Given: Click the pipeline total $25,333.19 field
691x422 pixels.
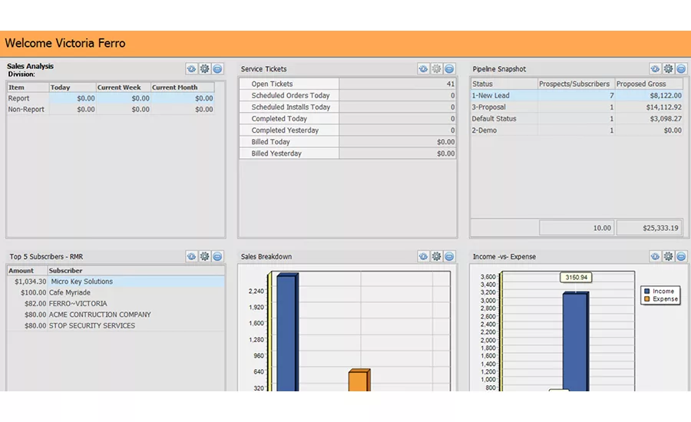Looking at the screenshot, I should tap(650, 228).
